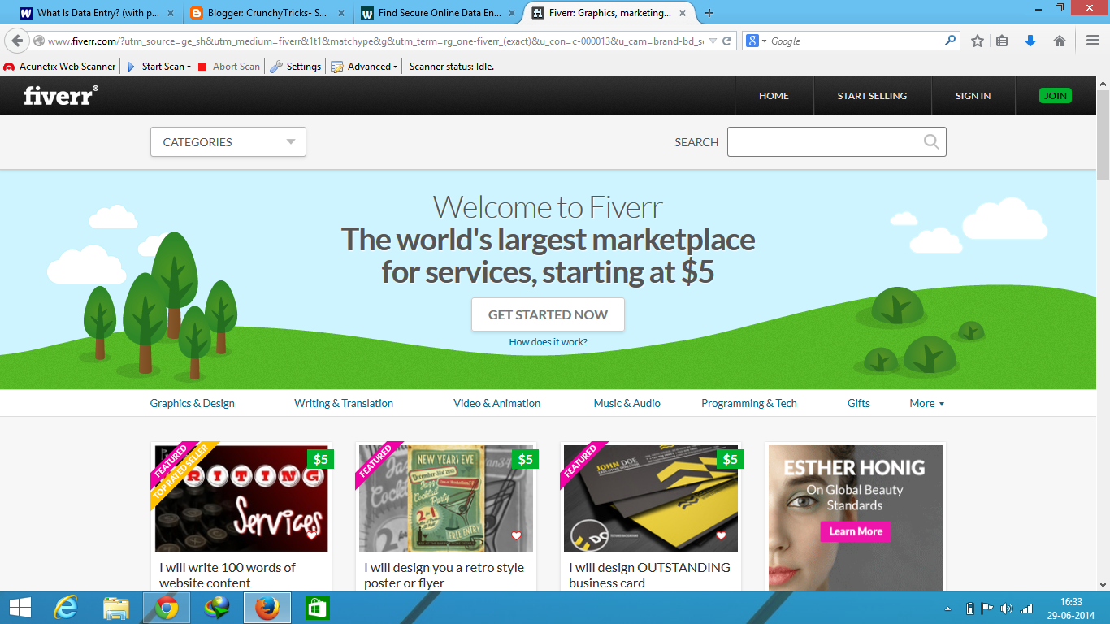Bookmark this page with the star icon
Image resolution: width=1110 pixels, height=624 pixels.
click(978, 41)
